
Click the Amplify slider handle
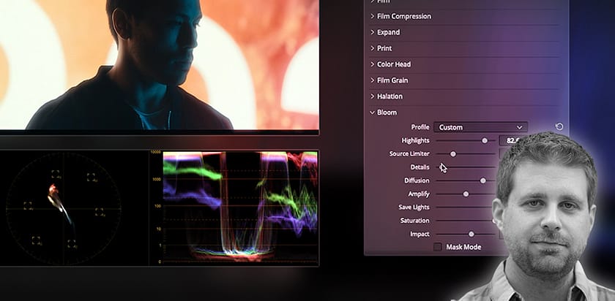click(x=466, y=194)
